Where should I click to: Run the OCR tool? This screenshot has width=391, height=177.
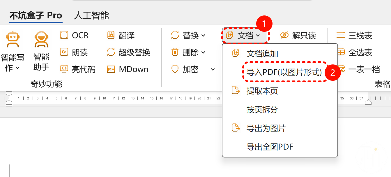pyautogui.click(x=74, y=36)
